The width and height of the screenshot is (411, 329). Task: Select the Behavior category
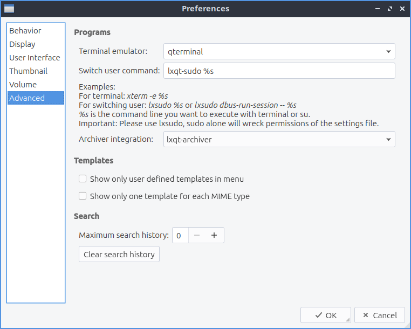tap(25, 31)
